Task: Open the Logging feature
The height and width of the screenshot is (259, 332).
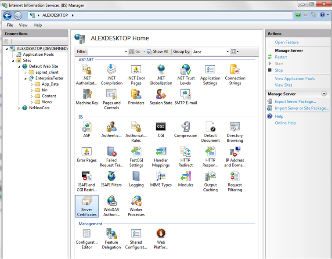Action: tap(136, 179)
